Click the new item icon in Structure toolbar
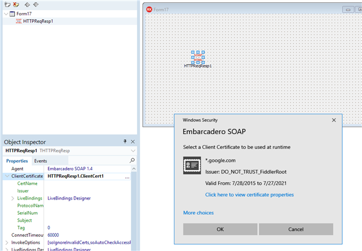The width and height of the screenshot is (362, 251). [x=7, y=4]
